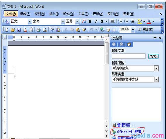Open the Styles and Formatting pane icon
This screenshot has width=166, height=139.
point(7,22)
